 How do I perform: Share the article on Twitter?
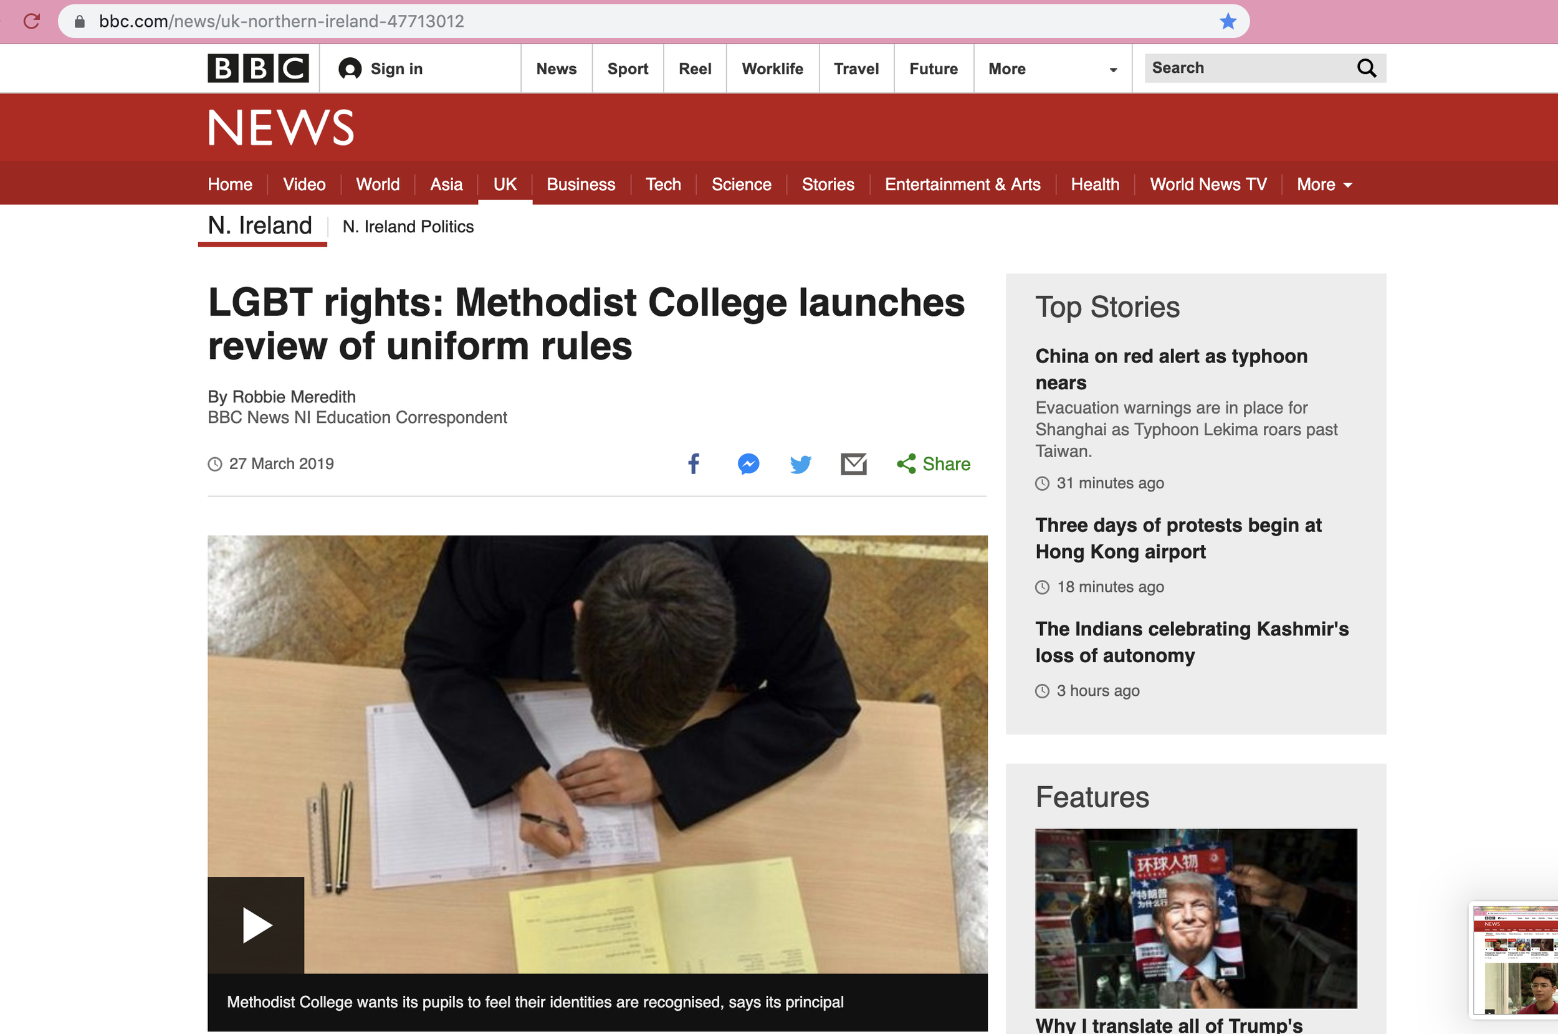point(800,464)
